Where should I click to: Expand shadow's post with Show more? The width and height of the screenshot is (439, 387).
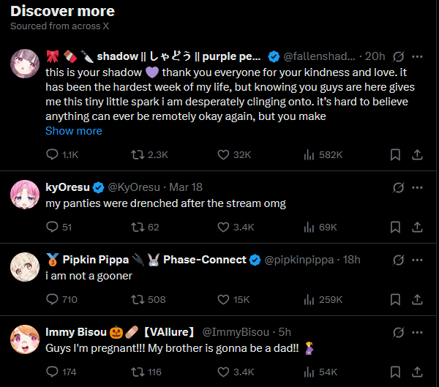tap(74, 131)
